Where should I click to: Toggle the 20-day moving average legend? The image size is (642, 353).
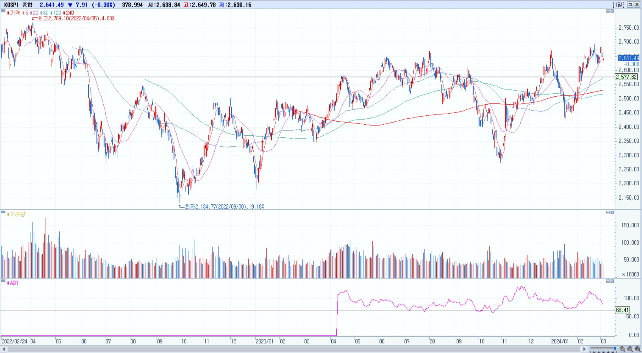34,13
